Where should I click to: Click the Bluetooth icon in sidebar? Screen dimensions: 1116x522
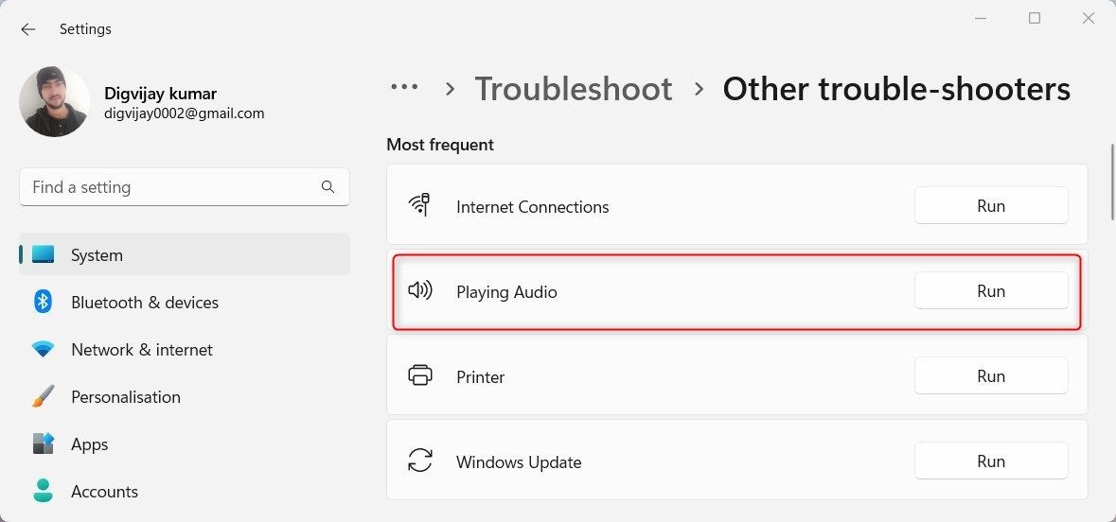coord(44,302)
